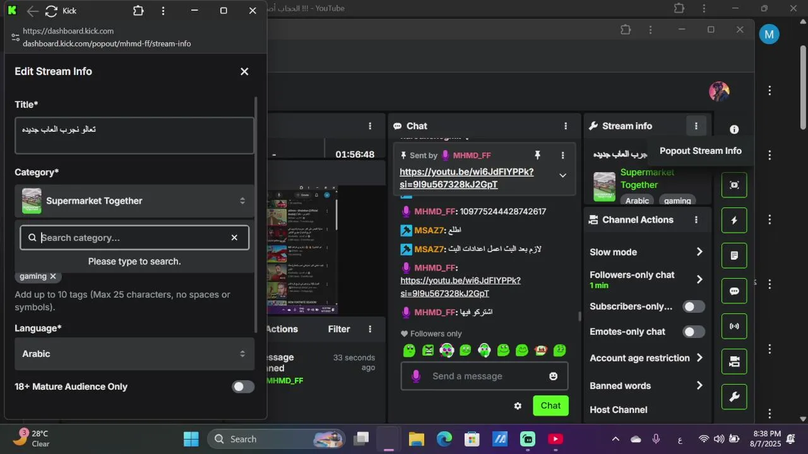Click the camera sidebar icon
The image size is (808, 454).
point(734,362)
